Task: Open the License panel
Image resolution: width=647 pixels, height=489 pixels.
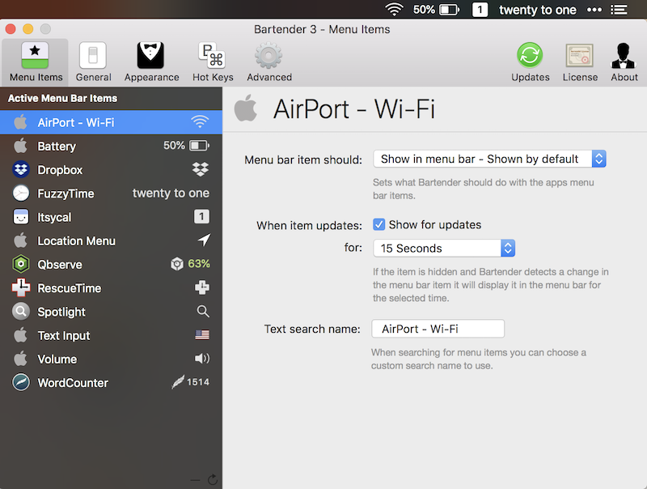Action: pyautogui.click(x=580, y=61)
